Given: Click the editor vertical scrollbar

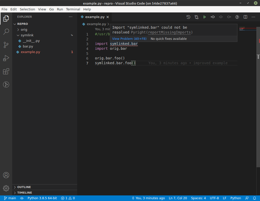Looking at the screenshot, I should [x=258, y=97].
